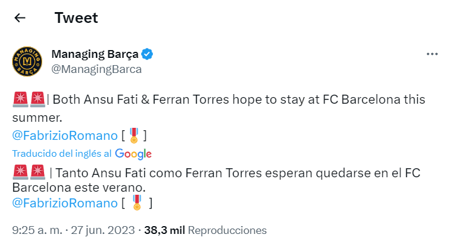Open the Managing Barça display name link
This screenshot has height=246, width=451.
(x=95, y=54)
